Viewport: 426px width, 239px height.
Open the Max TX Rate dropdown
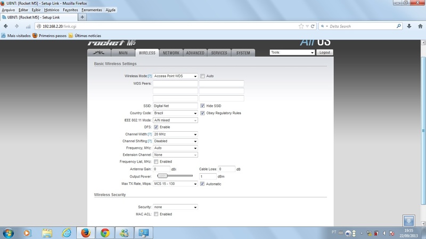(x=175, y=184)
